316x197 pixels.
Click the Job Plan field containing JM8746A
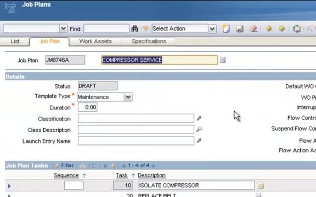point(65,60)
